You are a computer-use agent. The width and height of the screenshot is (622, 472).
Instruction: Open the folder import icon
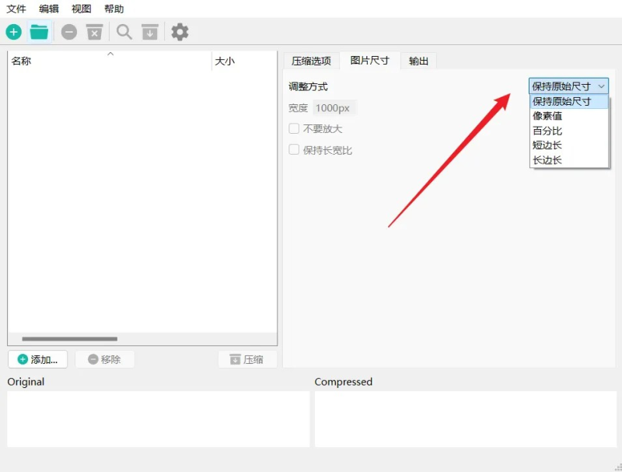(37, 32)
